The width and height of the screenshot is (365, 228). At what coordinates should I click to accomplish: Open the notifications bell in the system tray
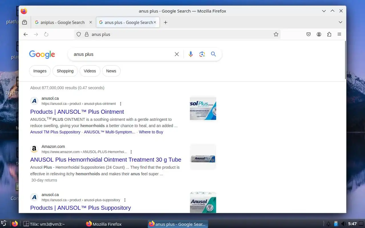pyautogui.click(x=328, y=224)
